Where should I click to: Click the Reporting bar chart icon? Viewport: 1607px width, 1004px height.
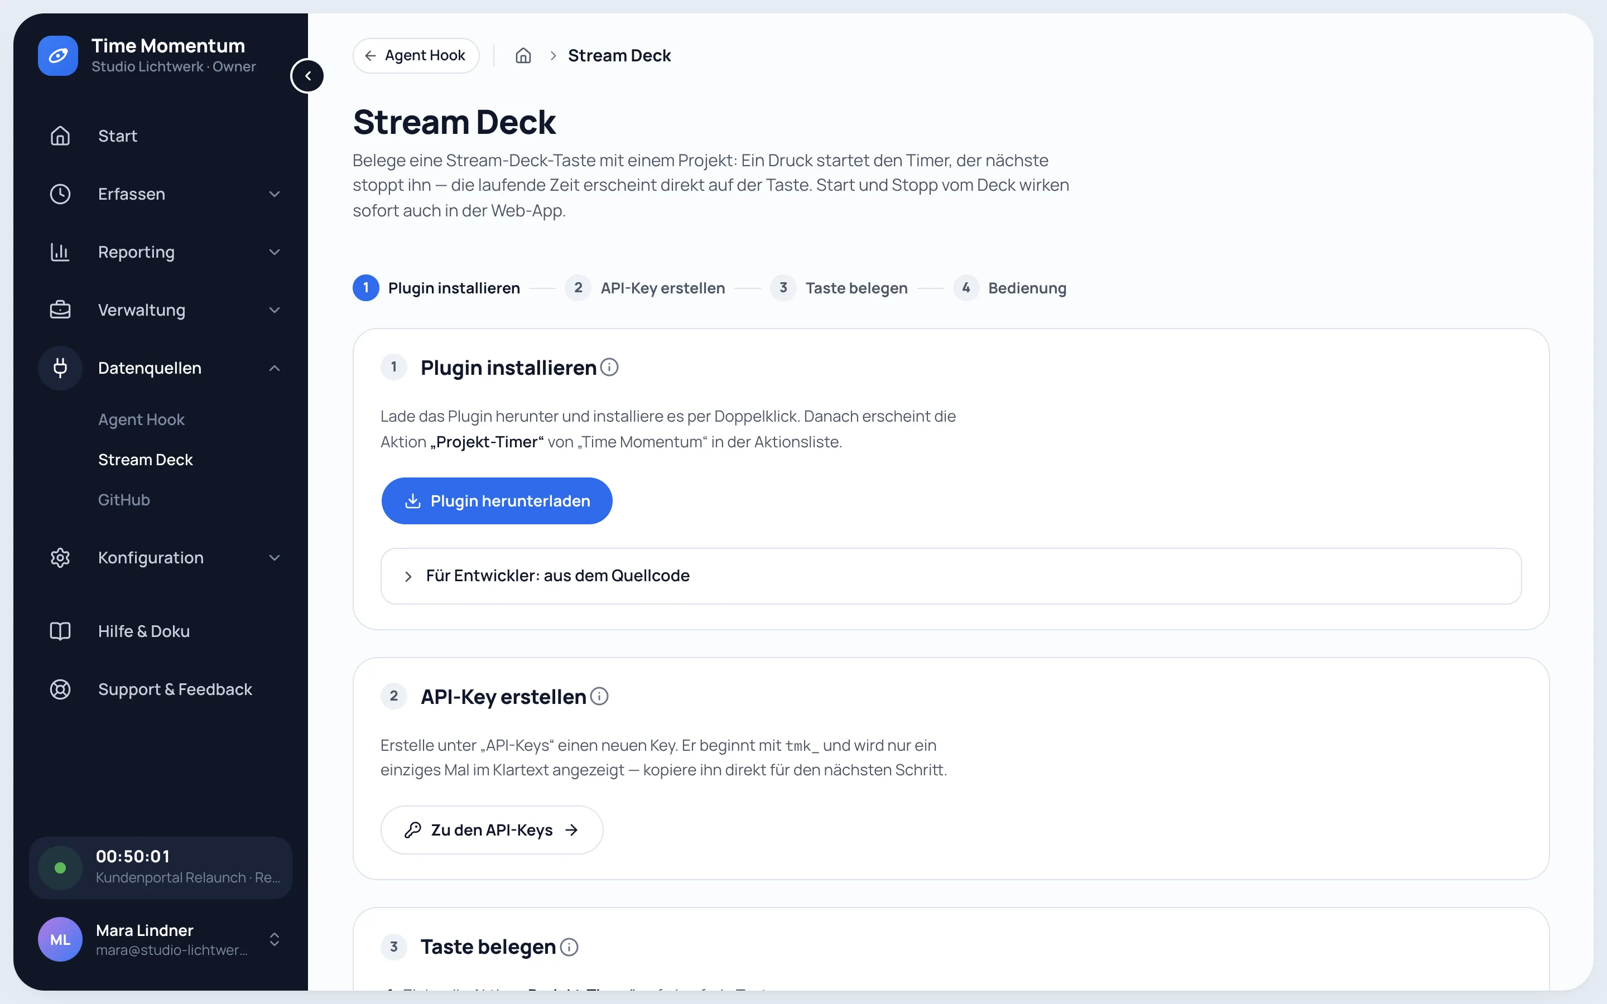pos(60,252)
